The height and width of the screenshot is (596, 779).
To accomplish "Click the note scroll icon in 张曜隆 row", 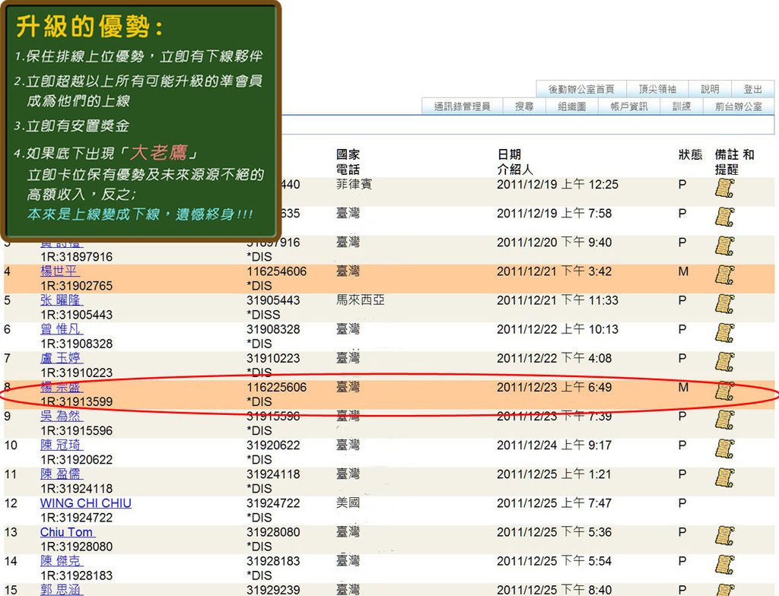I will (724, 304).
